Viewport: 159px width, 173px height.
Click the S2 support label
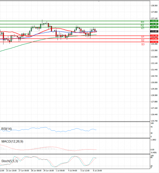click(143, 40)
